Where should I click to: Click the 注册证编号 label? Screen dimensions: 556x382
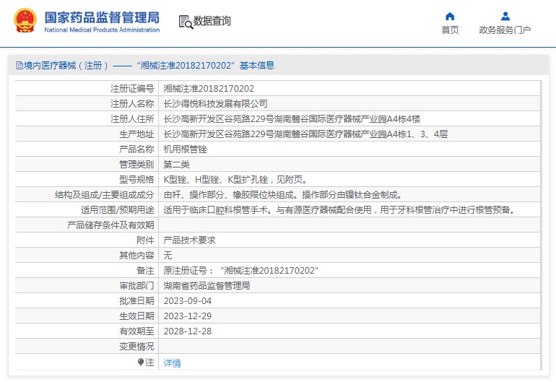pos(132,88)
